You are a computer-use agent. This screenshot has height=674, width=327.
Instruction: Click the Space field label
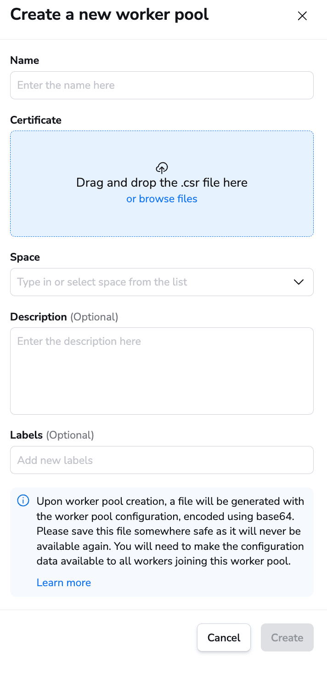click(x=25, y=257)
